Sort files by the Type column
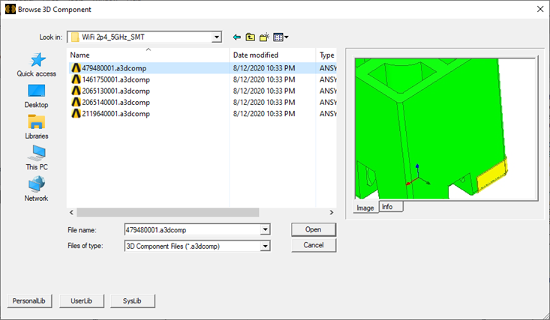This screenshot has width=550, height=320. click(326, 55)
